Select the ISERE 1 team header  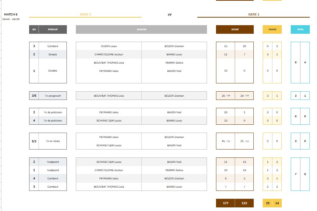coord(253,14)
